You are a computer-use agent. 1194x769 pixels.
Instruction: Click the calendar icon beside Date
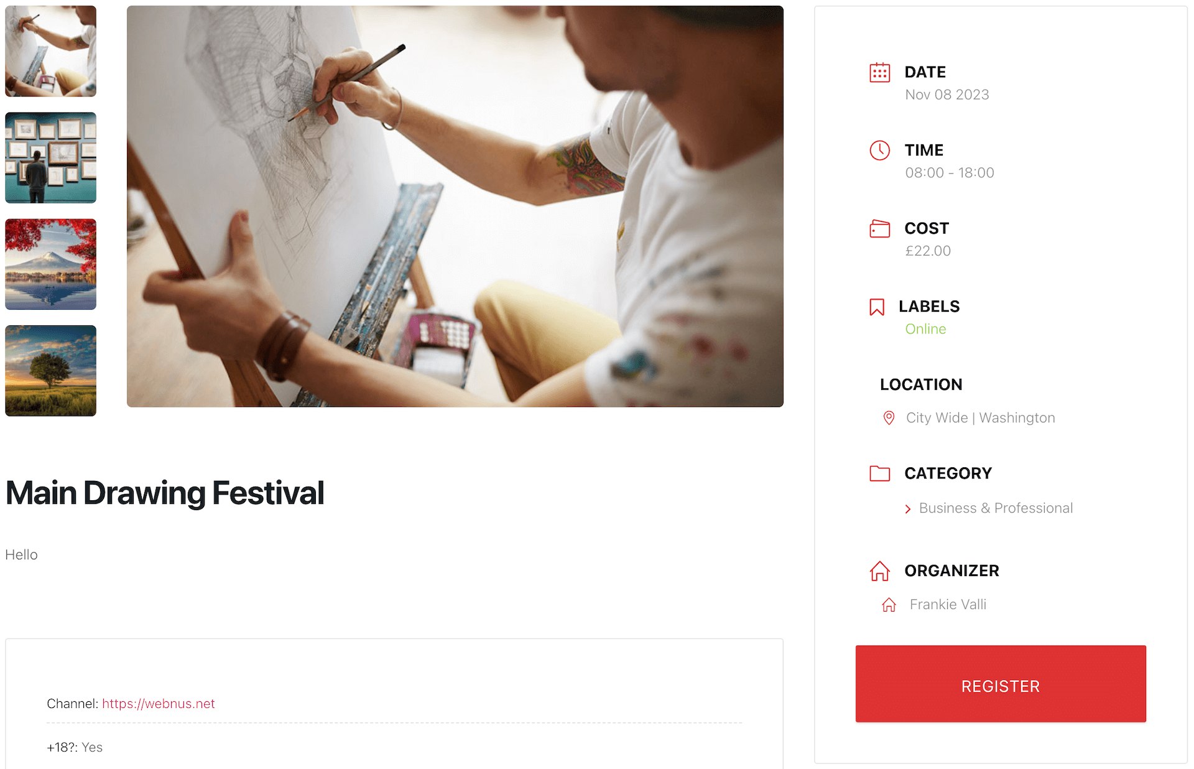[879, 73]
